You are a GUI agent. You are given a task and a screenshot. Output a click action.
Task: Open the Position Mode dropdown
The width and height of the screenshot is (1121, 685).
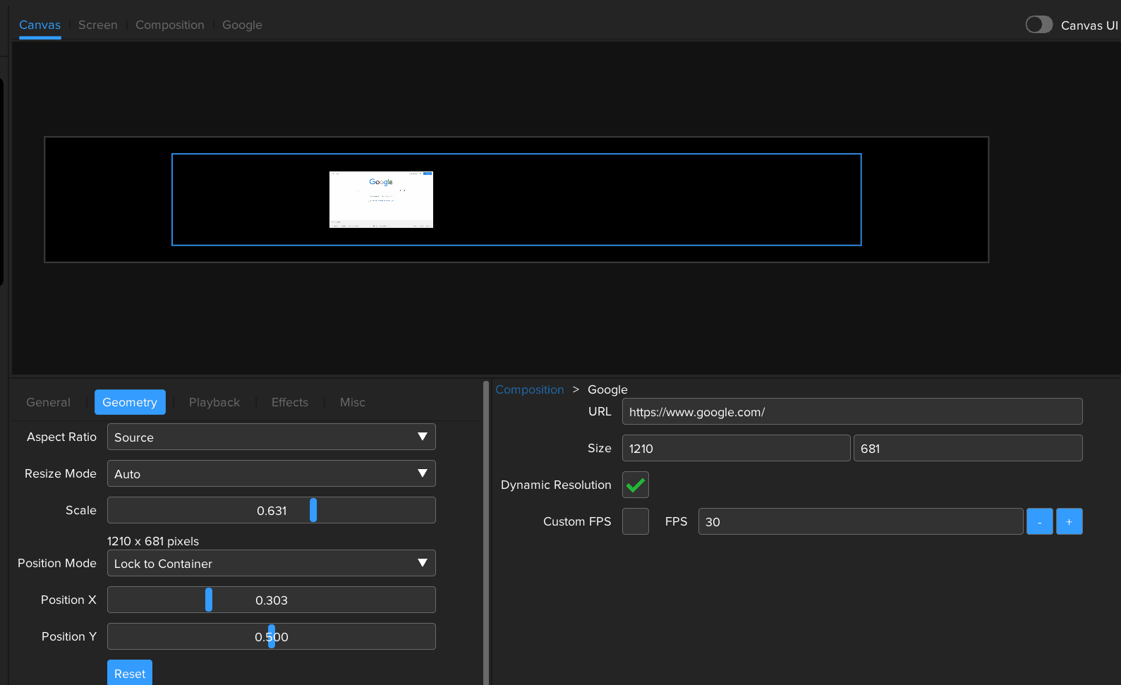(x=271, y=563)
